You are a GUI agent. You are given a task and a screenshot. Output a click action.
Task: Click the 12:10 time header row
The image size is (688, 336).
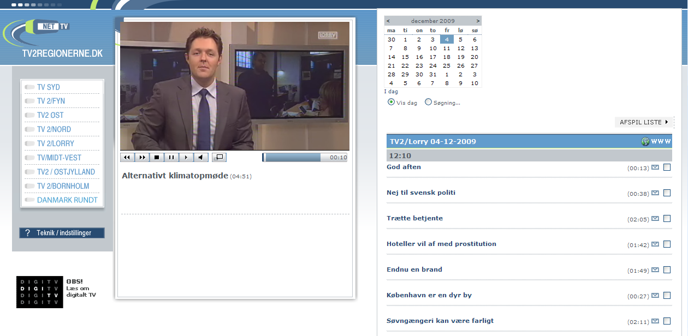coord(529,155)
